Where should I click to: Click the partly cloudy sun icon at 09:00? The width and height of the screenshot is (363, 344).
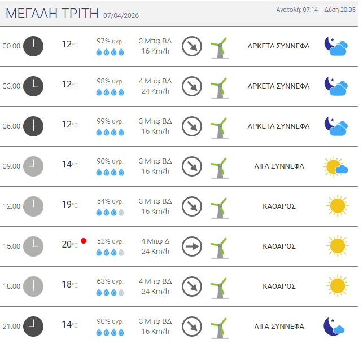click(x=335, y=166)
